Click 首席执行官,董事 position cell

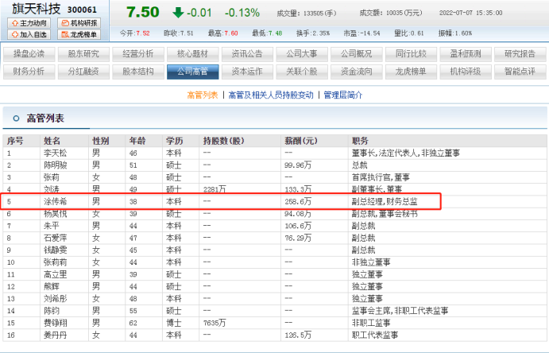pyautogui.click(x=381, y=177)
